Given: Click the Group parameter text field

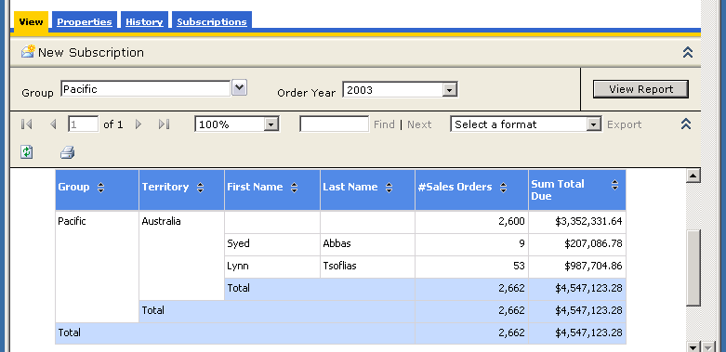Looking at the screenshot, I should pos(145,89).
